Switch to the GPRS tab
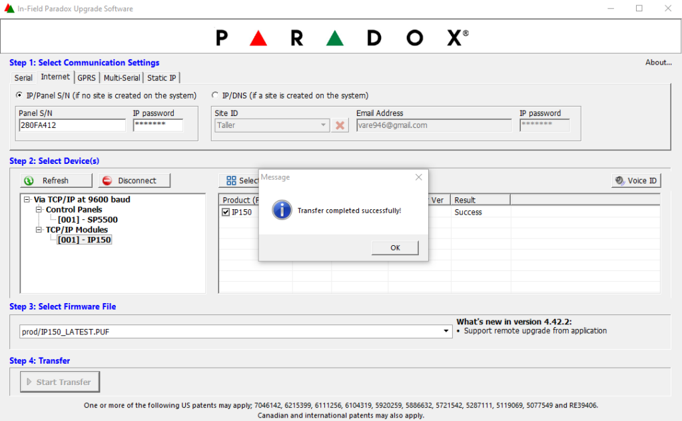The width and height of the screenshot is (682, 421). click(87, 78)
